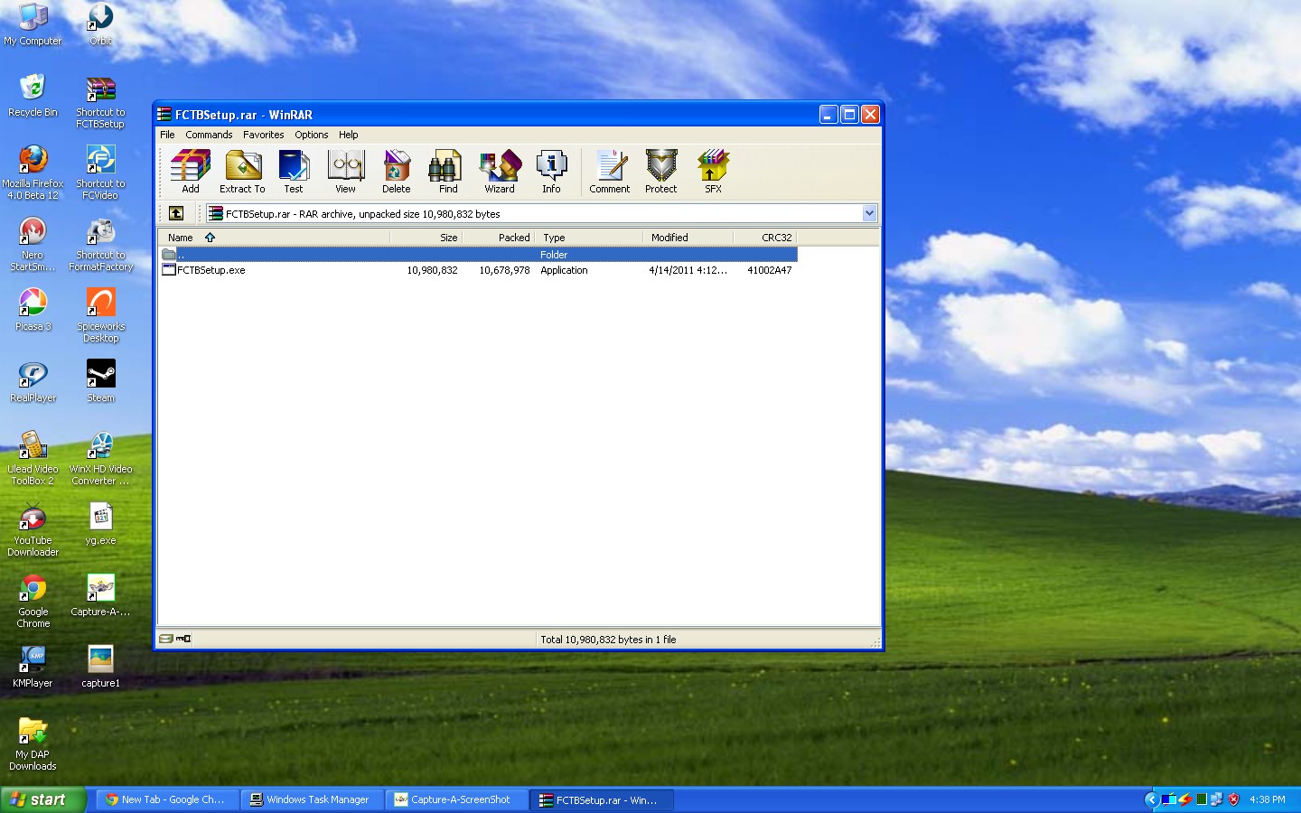The image size is (1301, 813).
Task: Click the up-folder navigation button
Action: [176, 213]
